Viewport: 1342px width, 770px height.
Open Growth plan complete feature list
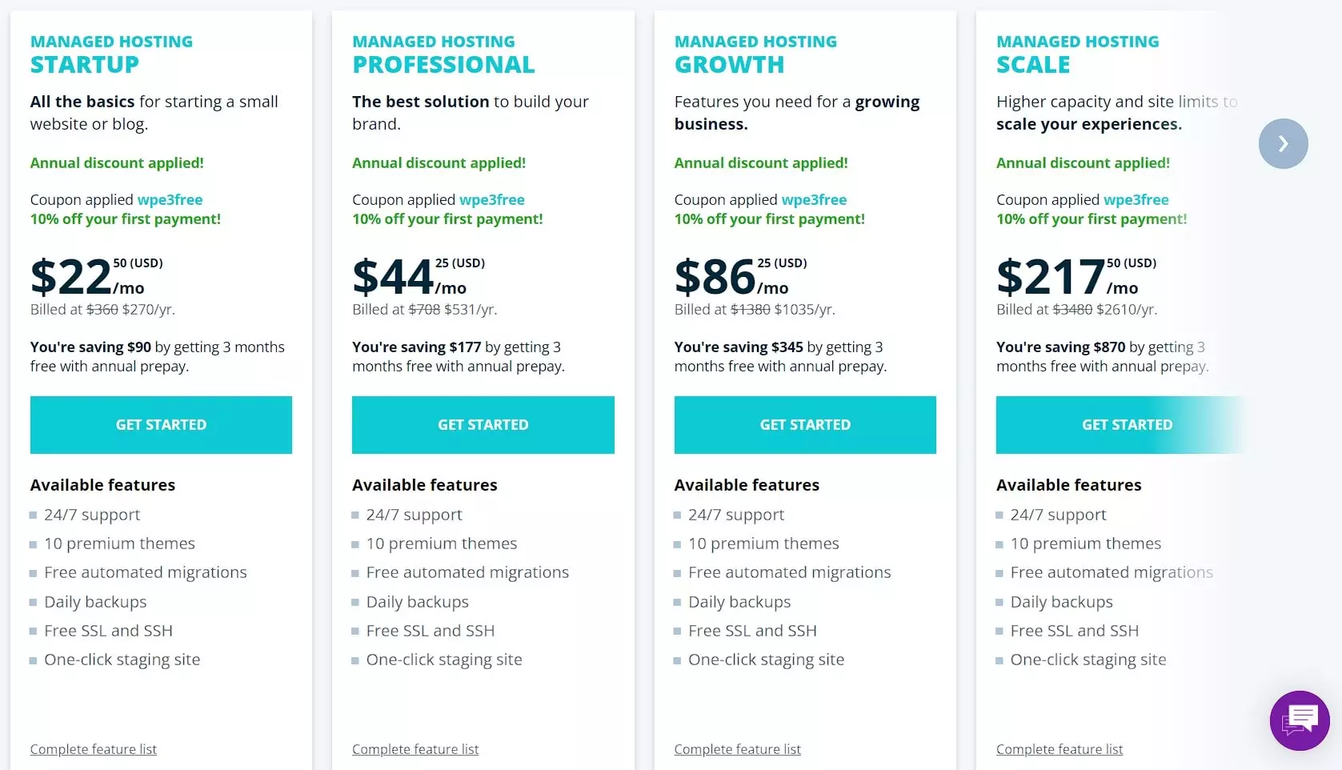737,749
